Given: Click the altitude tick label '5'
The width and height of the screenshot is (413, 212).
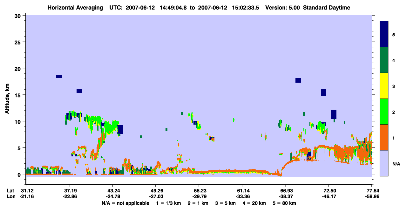Looking at the screenshot, I should click(20, 148).
